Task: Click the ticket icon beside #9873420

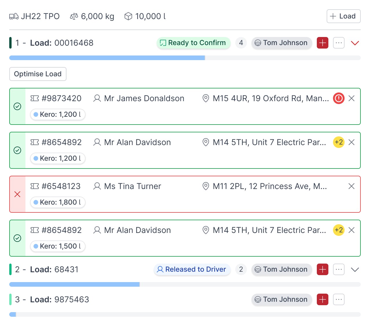Action: pos(35,98)
